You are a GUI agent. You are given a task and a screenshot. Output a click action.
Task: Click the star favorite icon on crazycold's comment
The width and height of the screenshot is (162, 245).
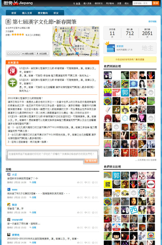93,227
